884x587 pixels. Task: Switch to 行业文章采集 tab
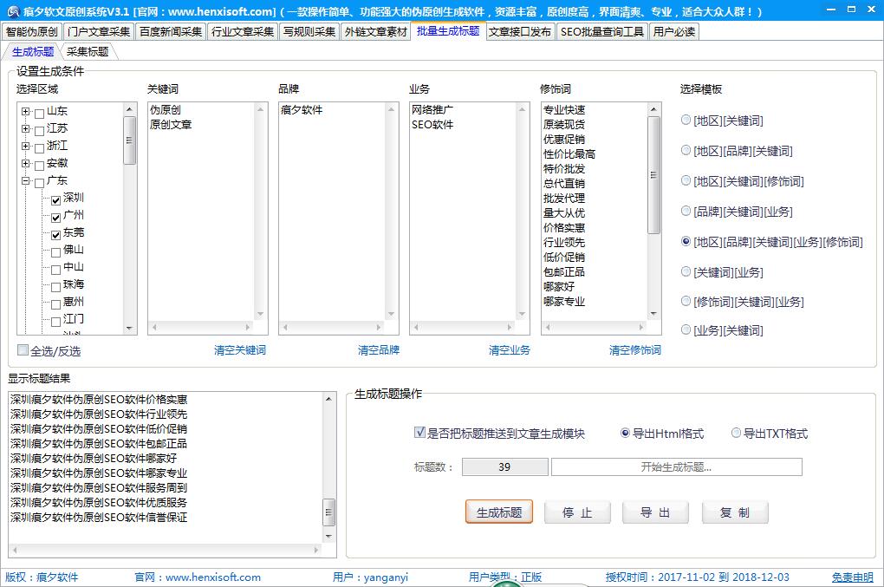pyautogui.click(x=243, y=31)
